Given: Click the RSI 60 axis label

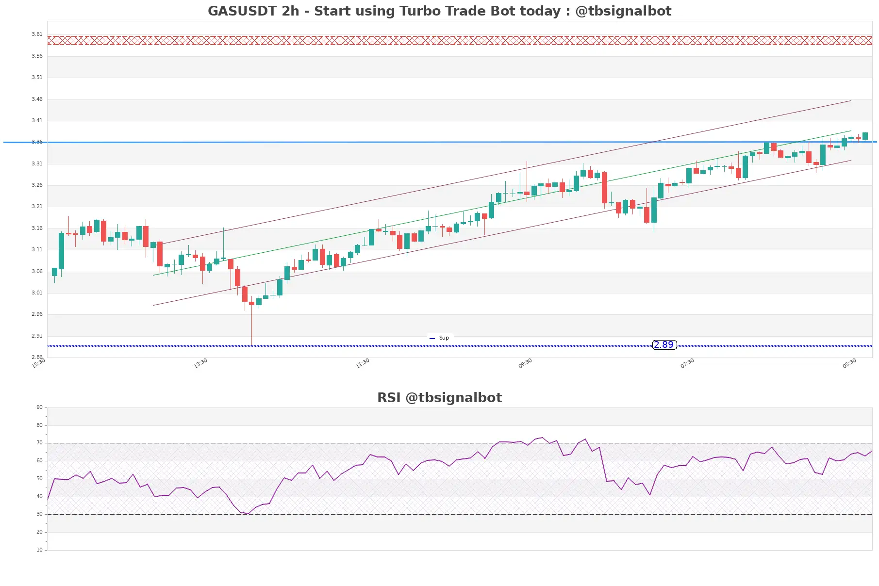Looking at the screenshot, I should tap(39, 461).
